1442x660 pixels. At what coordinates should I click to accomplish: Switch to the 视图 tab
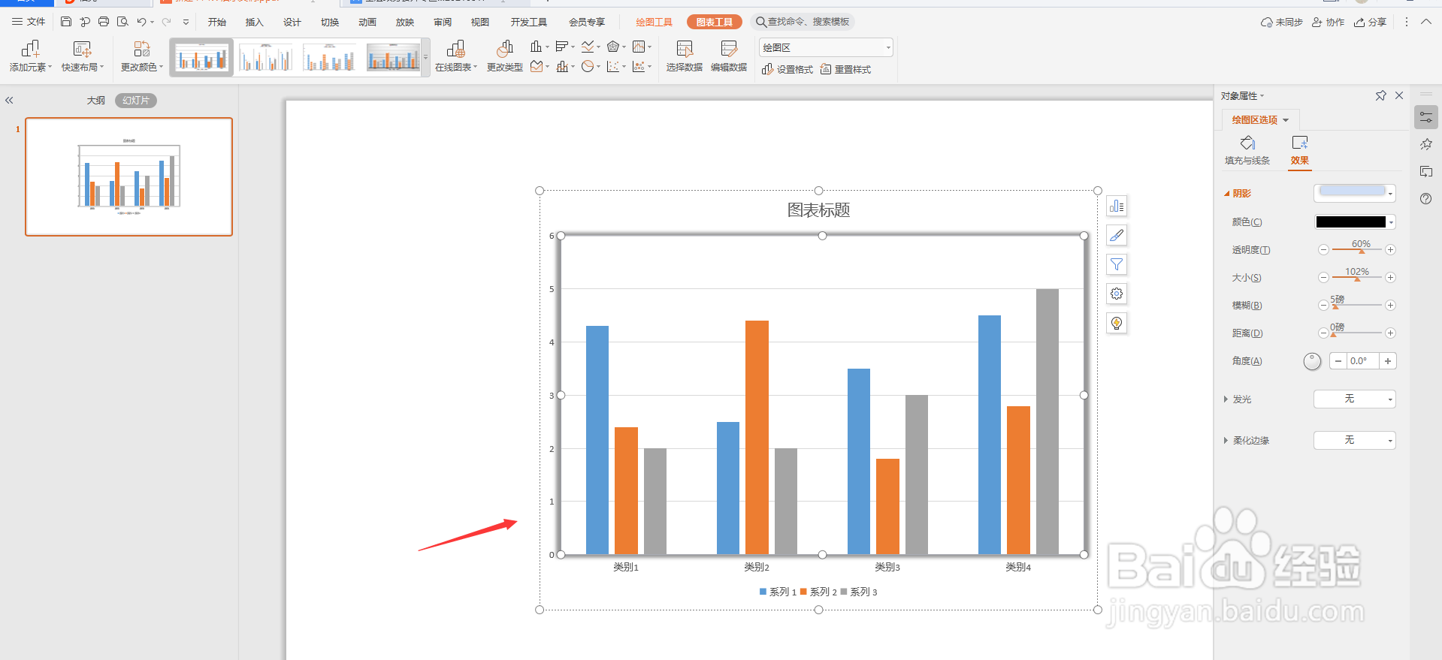(x=480, y=22)
